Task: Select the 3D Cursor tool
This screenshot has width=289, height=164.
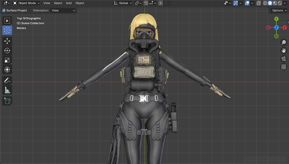Action: 7,30
